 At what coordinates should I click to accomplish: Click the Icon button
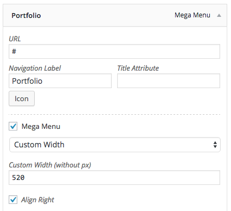point(22,98)
